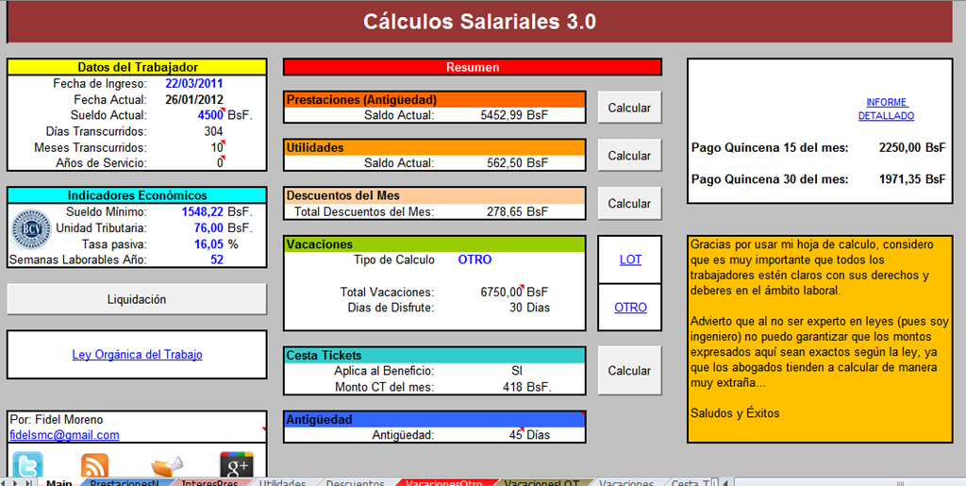Open the Utilidades sheet tab
Image resolution: width=966 pixels, height=486 pixels.
(282, 482)
